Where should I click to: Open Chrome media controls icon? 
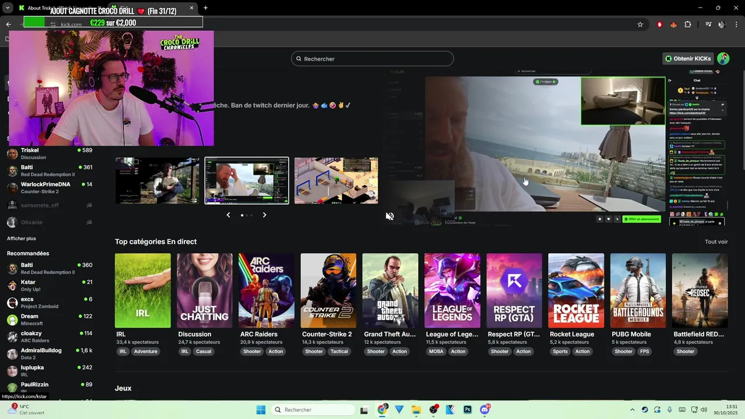tap(708, 24)
